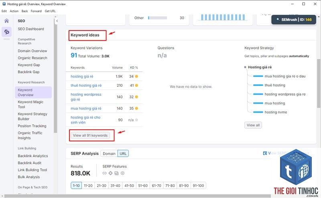
Task: Open SEO Dashboard in the sidebar
Action: (x=31, y=29)
